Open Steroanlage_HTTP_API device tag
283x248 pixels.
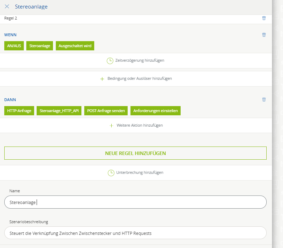(x=59, y=111)
